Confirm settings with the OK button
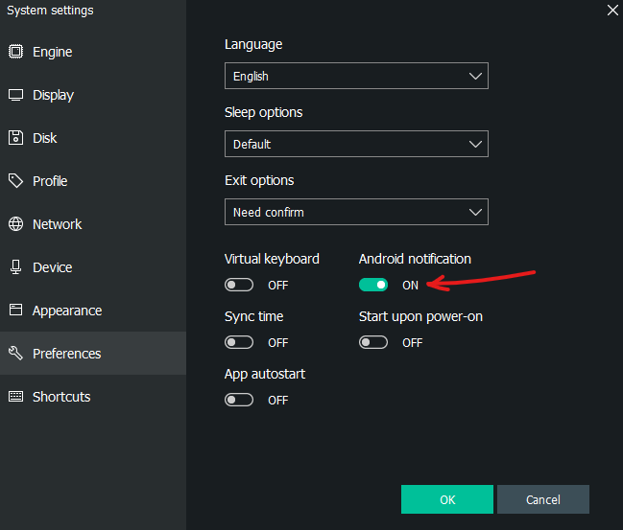This screenshot has height=530, width=623. [447, 499]
